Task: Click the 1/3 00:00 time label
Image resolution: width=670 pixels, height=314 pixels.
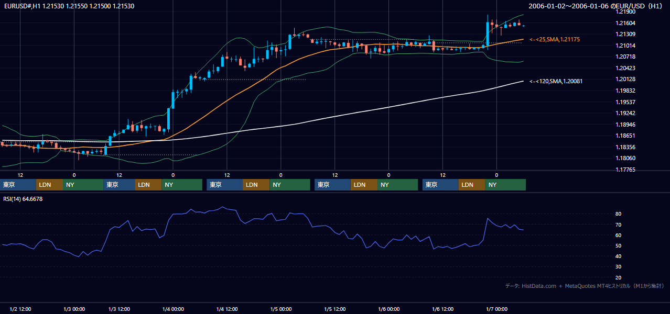Action: point(74,309)
